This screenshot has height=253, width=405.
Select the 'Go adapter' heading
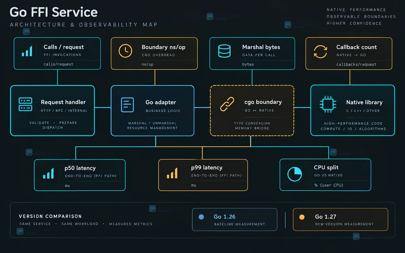(161, 102)
